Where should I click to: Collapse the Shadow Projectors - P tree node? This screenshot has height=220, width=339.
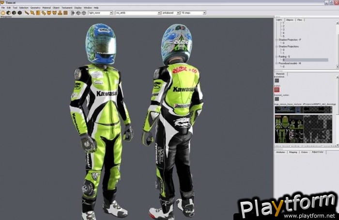[x=277, y=40]
